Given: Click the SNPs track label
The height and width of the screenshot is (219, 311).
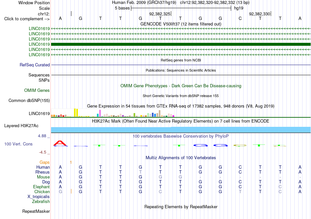Looking at the screenshot, I should click(x=44, y=80).
